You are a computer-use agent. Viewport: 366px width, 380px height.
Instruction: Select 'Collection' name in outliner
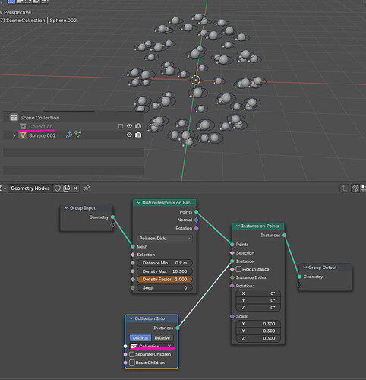(x=41, y=126)
